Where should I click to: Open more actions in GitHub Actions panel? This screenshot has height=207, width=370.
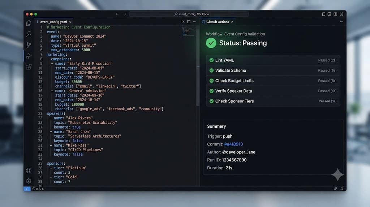click(x=341, y=22)
